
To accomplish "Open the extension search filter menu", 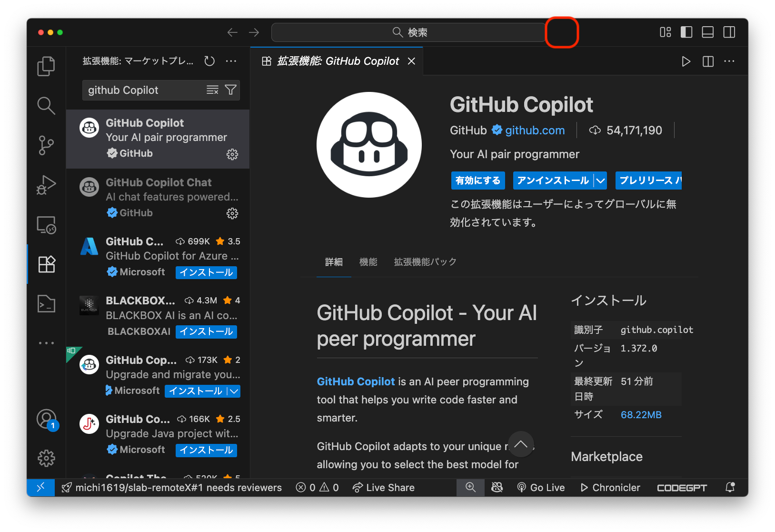I will pos(230,90).
